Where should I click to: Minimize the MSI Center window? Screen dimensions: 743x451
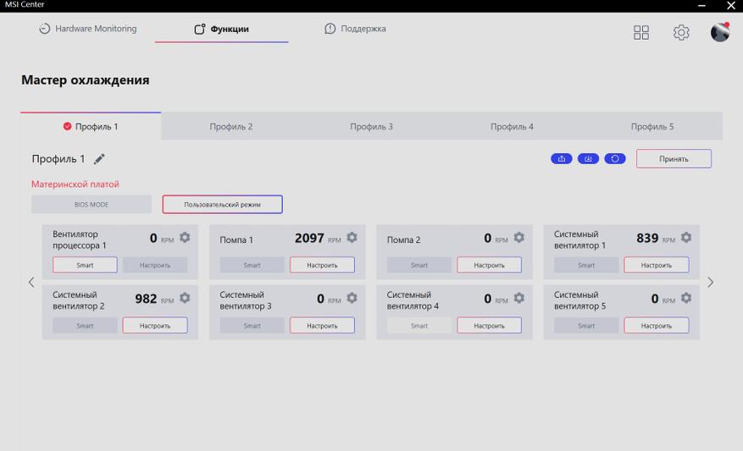701,5
